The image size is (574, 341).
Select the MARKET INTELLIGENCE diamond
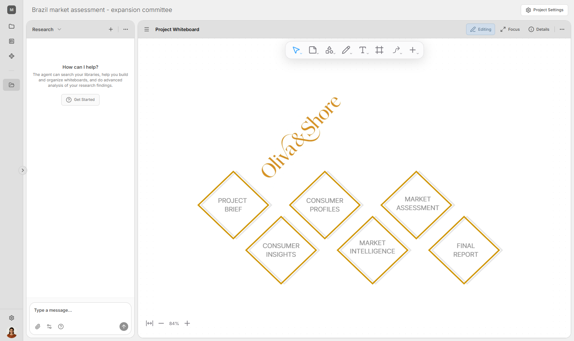point(373,250)
